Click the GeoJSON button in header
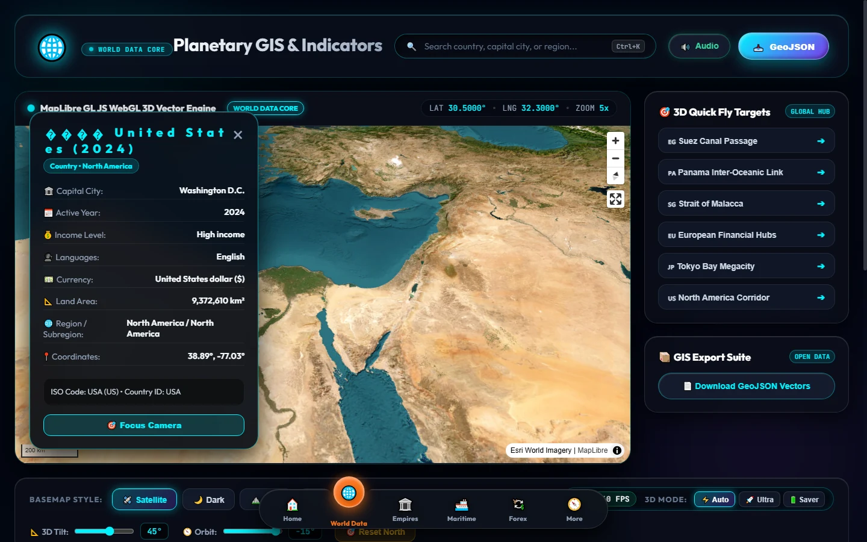 tap(783, 46)
